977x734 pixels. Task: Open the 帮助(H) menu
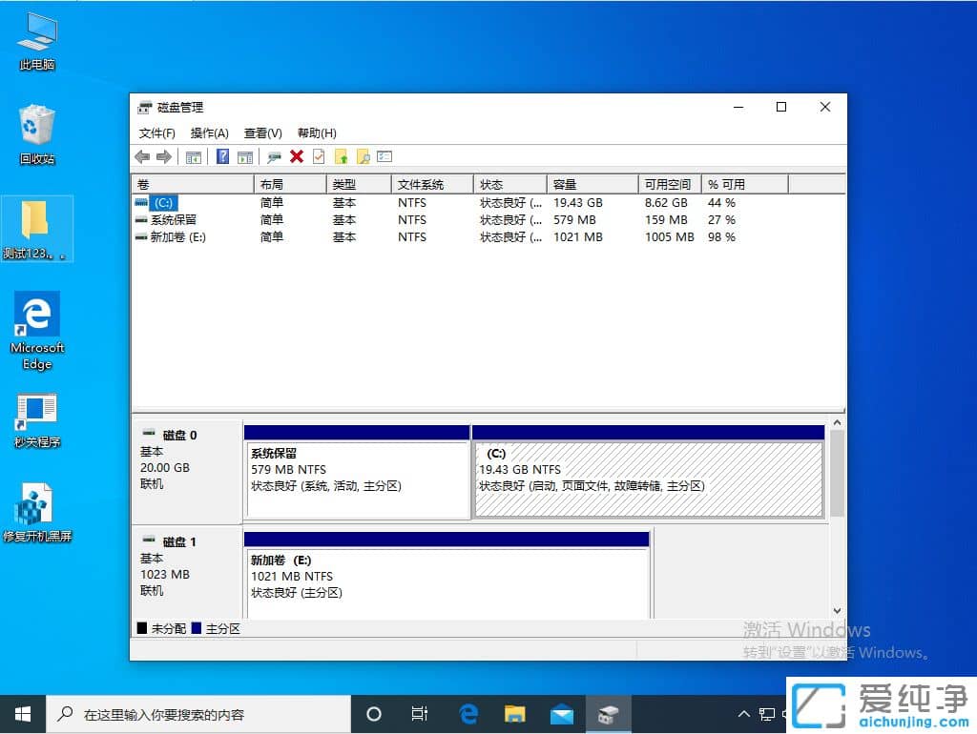pyautogui.click(x=316, y=133)
